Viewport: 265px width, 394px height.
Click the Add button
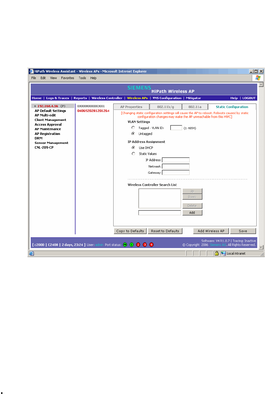[192, 213]
